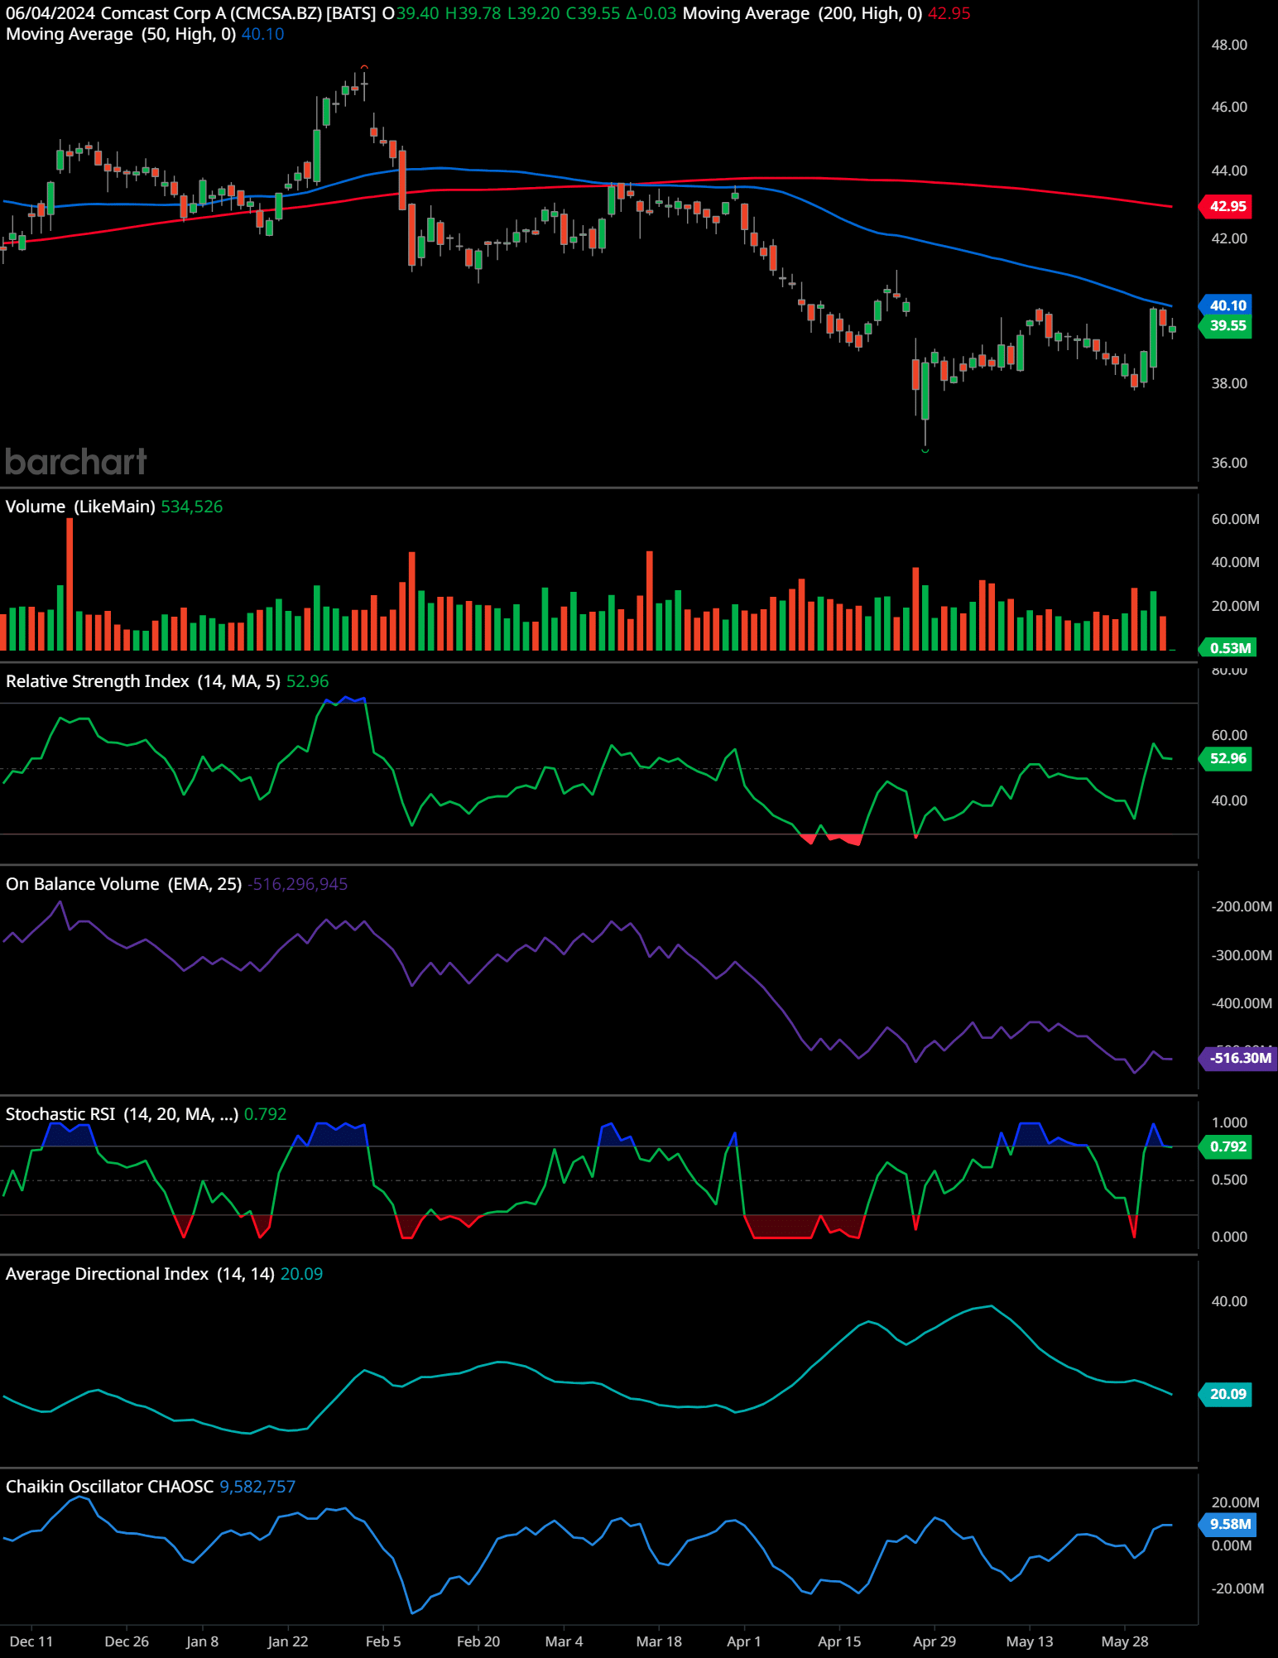Click the last price tag 39.55
This screenshot has width=1278, height=1658.
(x=1226, y=325)
